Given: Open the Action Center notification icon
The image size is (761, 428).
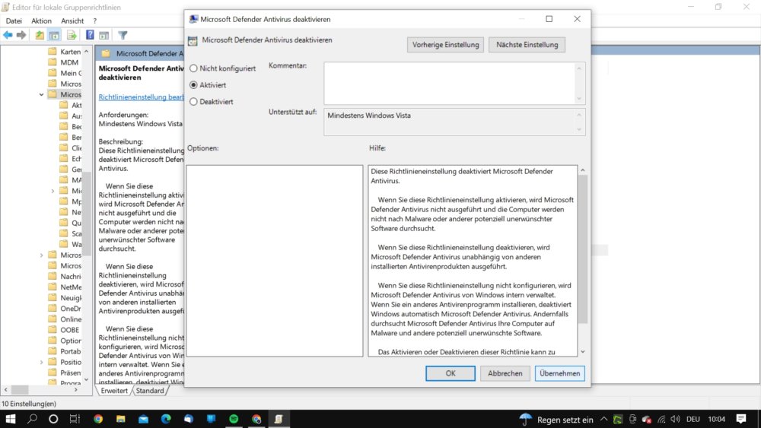Looking at the screenshot, I should [741, 419].
